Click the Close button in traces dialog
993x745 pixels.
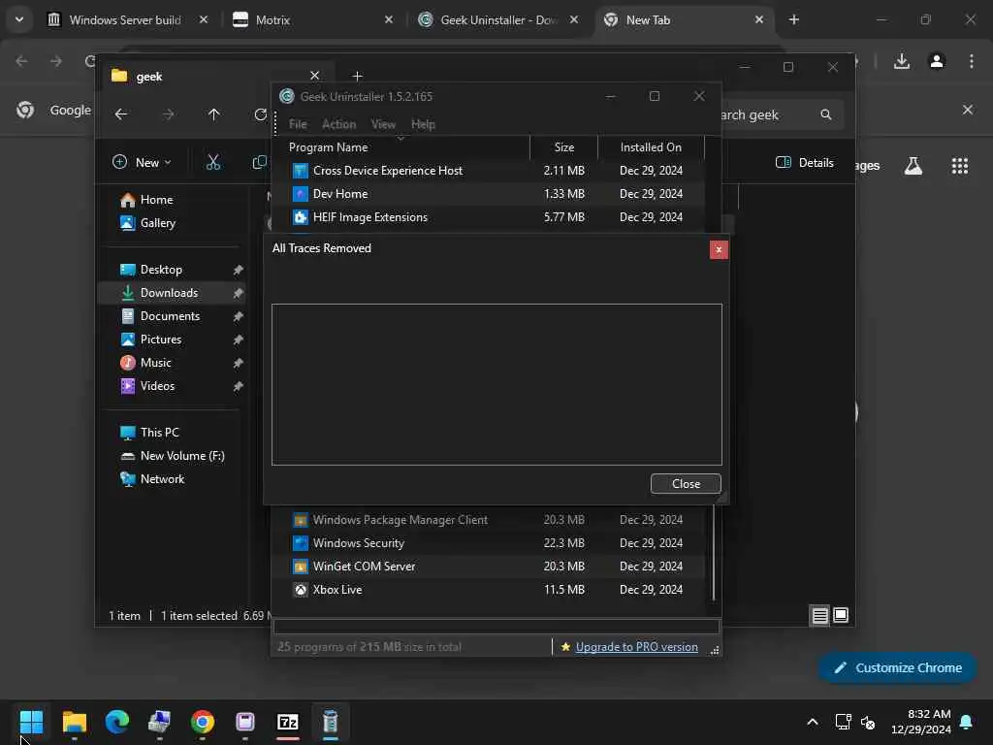click(686, 483)
